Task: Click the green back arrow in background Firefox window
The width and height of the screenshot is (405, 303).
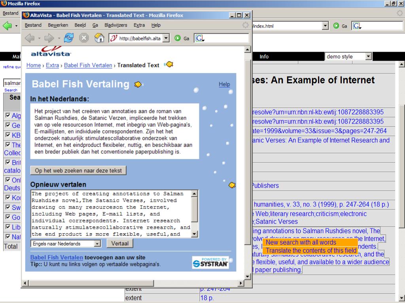Action: click(7, 26)
